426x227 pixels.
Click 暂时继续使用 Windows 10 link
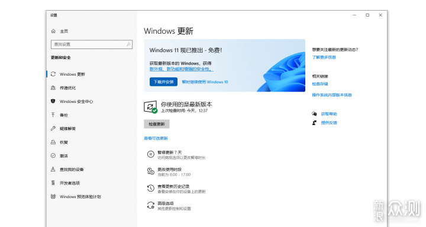(x=205, y=82)
